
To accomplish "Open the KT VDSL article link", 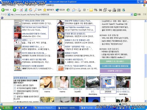I will click(x=33, y=21).
